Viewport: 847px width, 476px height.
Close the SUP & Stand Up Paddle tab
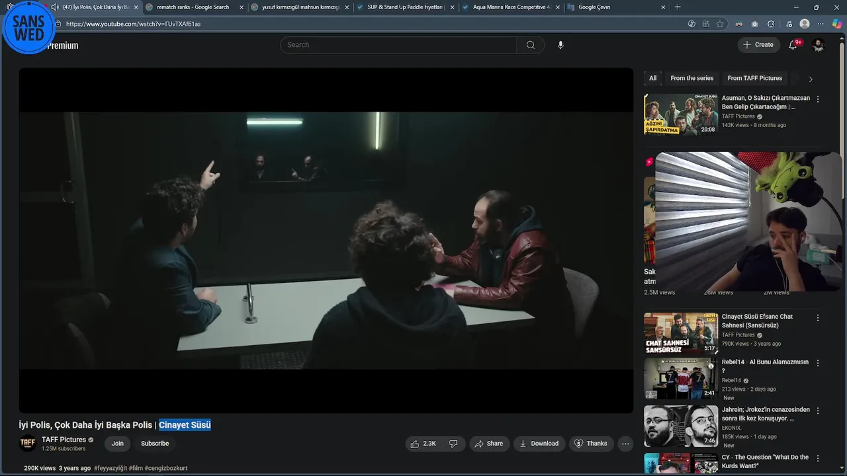click(452, 7)
